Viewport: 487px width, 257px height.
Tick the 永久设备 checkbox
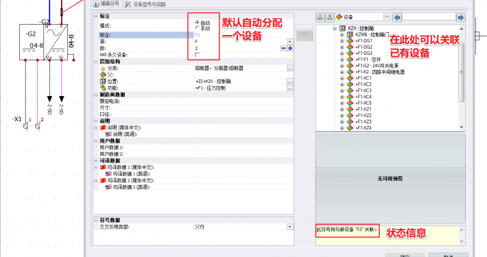(x=197, y=55)
